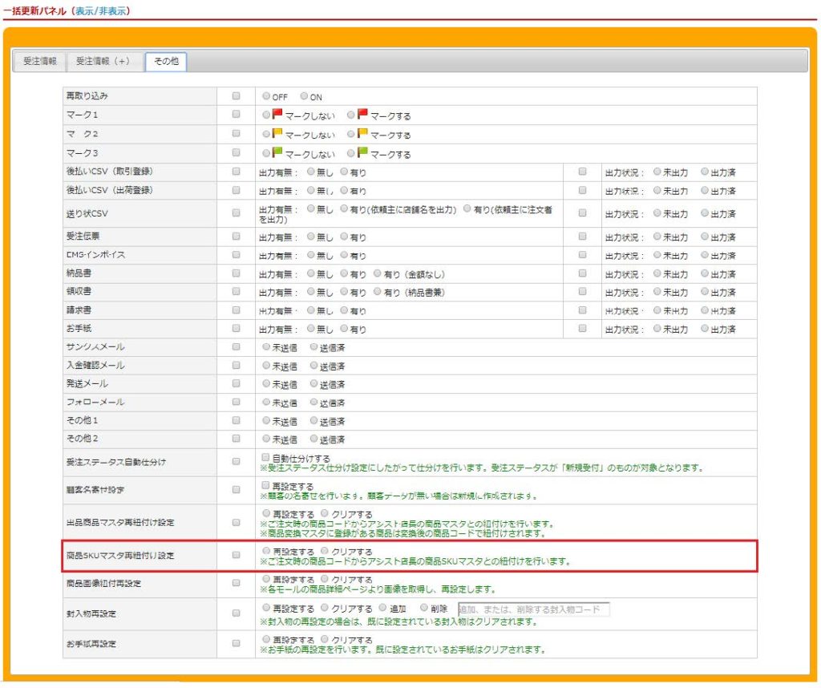Click the 封入物コード input field
Screen dimensions: 821x688
[x=533, y=609]
